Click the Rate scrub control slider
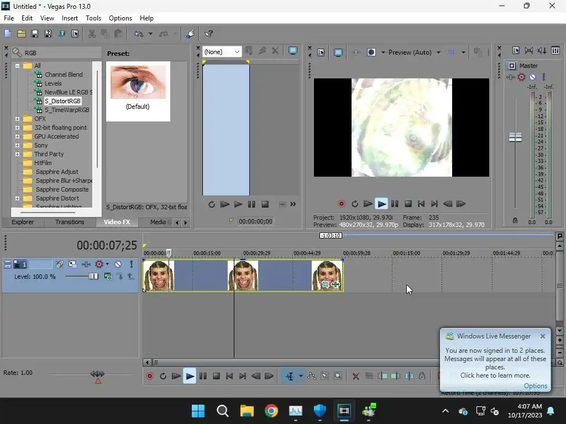Viewport: 566px width, 424px height. [97, 374]
